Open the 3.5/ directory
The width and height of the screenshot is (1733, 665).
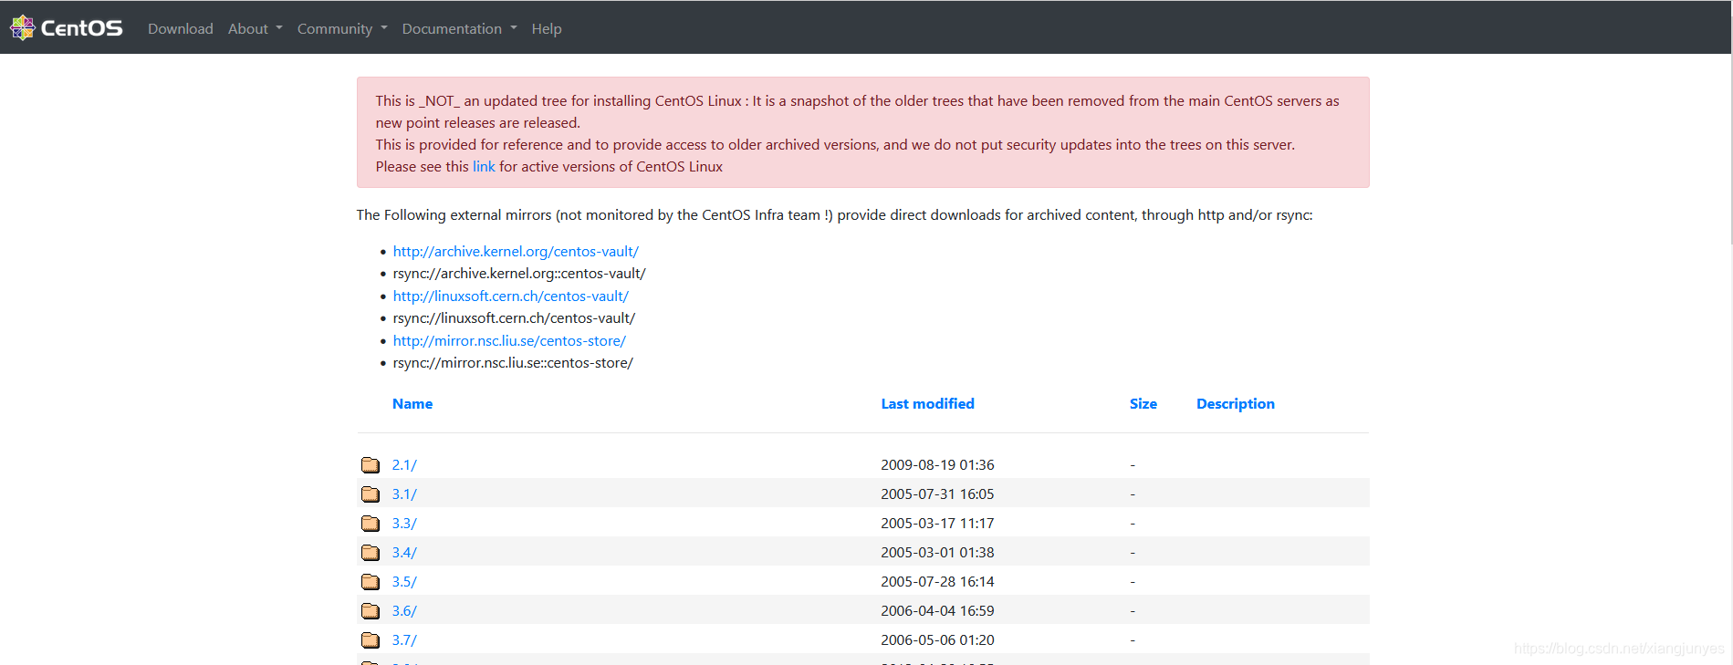(x=404, y=582)
